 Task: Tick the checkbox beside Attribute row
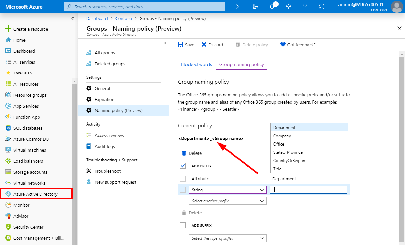click(183, 179)
